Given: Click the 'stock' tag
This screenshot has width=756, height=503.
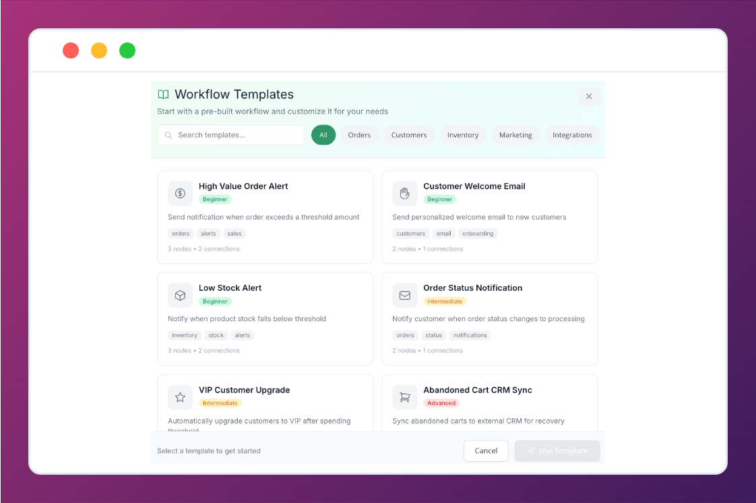Looking at the screenshot, I should 216,335.
